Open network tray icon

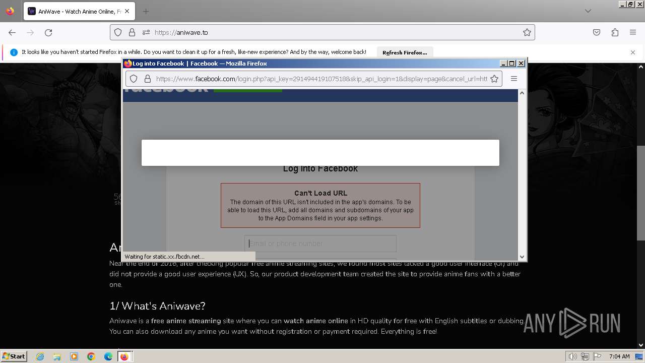click(585, 356)
